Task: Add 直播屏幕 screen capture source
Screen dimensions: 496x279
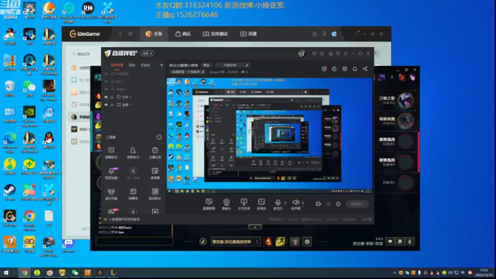Action: 209,204
